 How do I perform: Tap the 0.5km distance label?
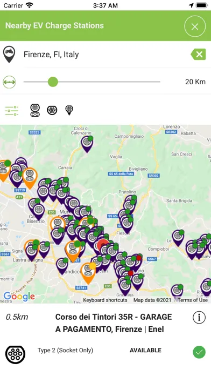click(17, 317)
